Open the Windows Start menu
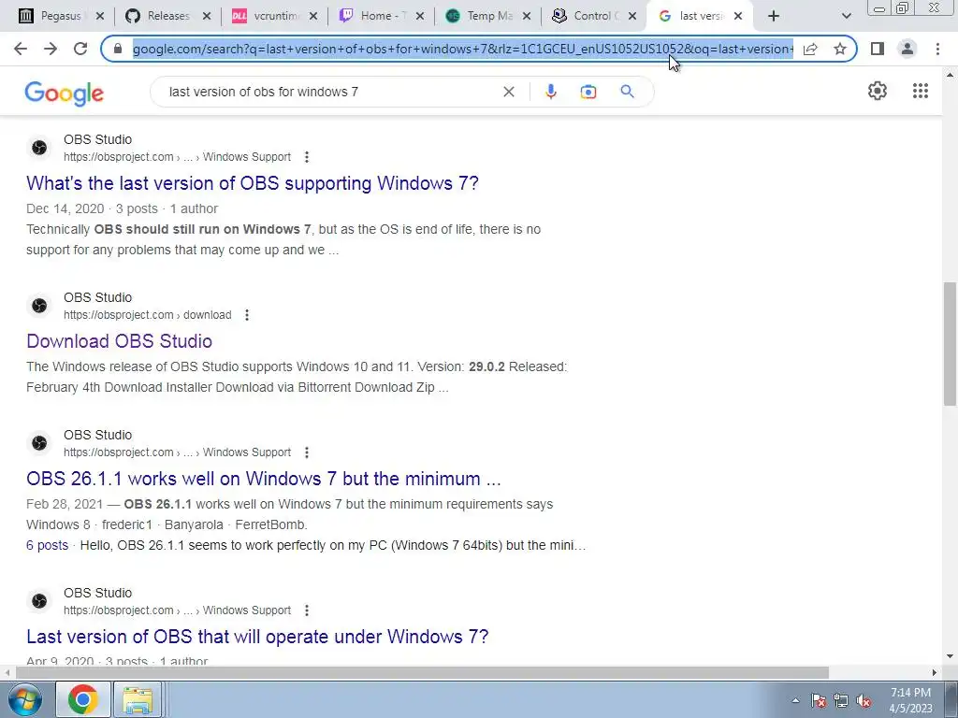958x718 pixels. click(x=24, y=699)
